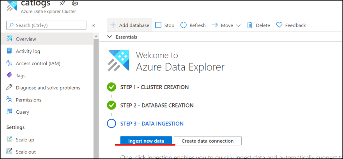
Task: Open the Move dropdown chevron
Action: tap(239, 26)
